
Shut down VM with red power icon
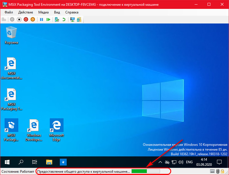point(26,19)
